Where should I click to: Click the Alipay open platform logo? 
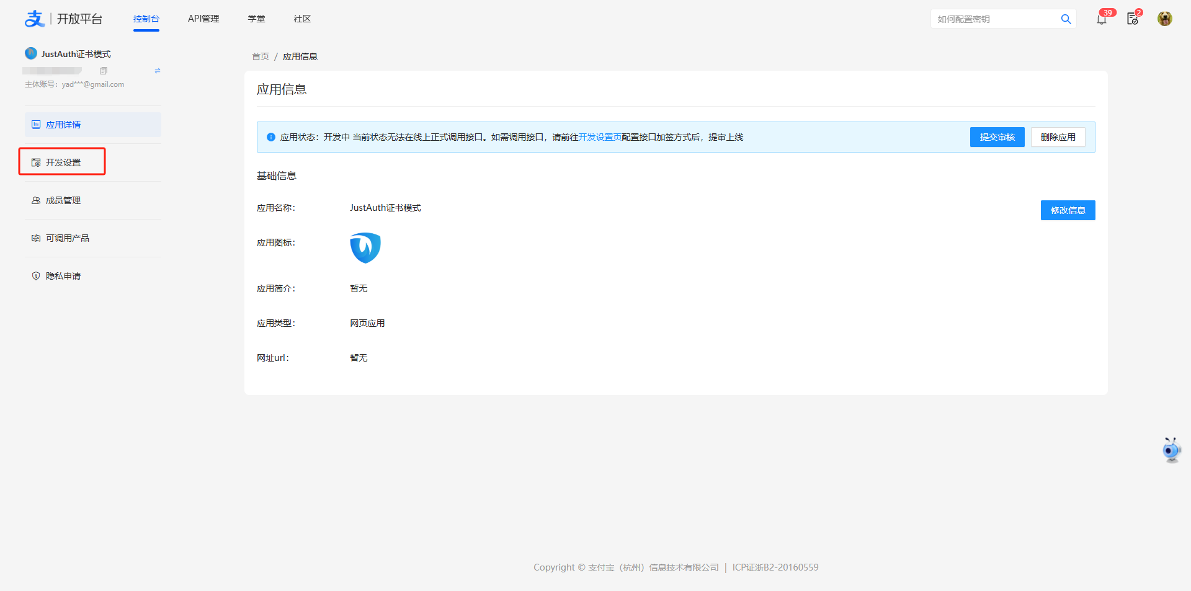[63, 19]
